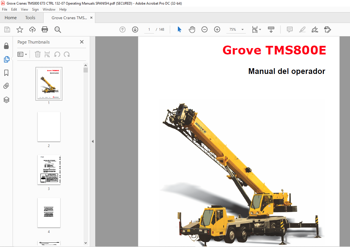
Task: Click the 'Page Thumbnails' panel title
Action: (34, 42)
